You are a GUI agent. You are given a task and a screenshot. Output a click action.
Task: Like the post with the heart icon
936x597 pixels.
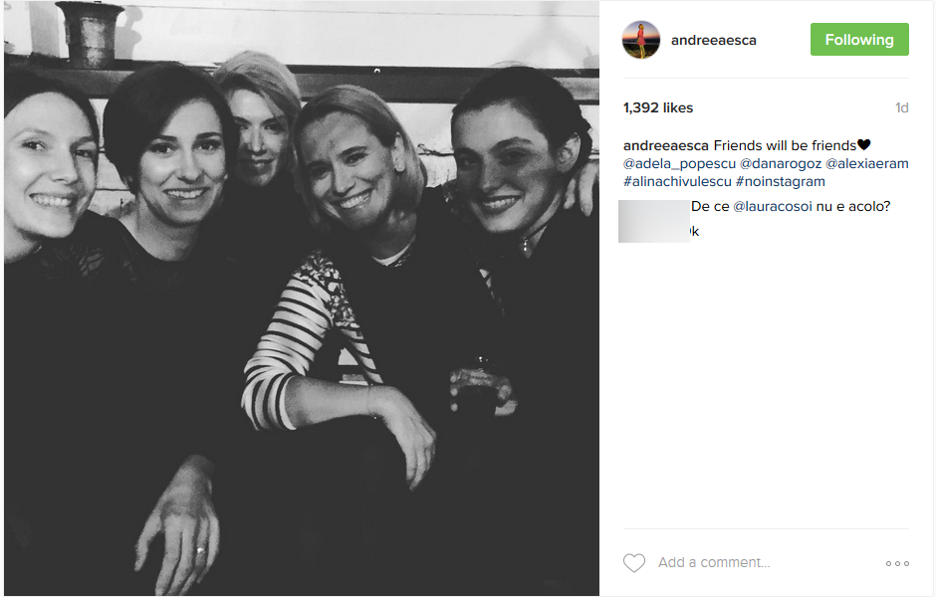634,563
